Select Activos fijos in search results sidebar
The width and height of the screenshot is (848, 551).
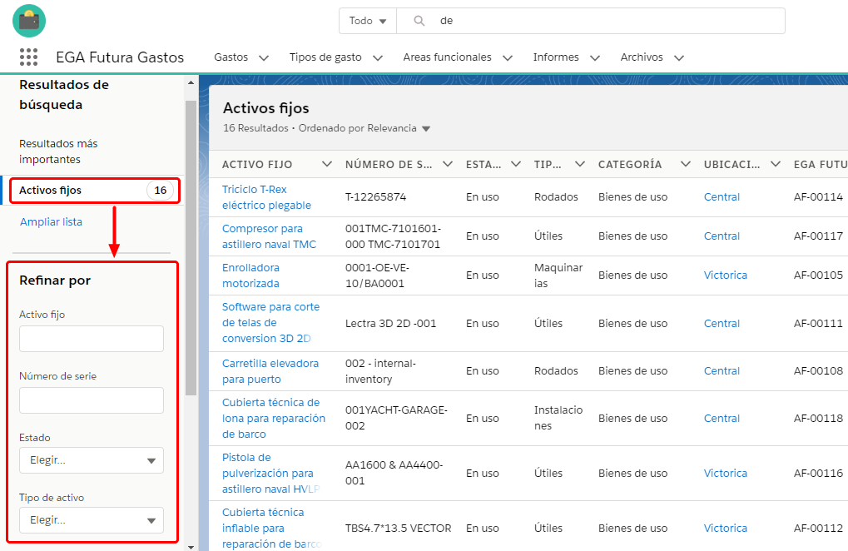[51, 191]
